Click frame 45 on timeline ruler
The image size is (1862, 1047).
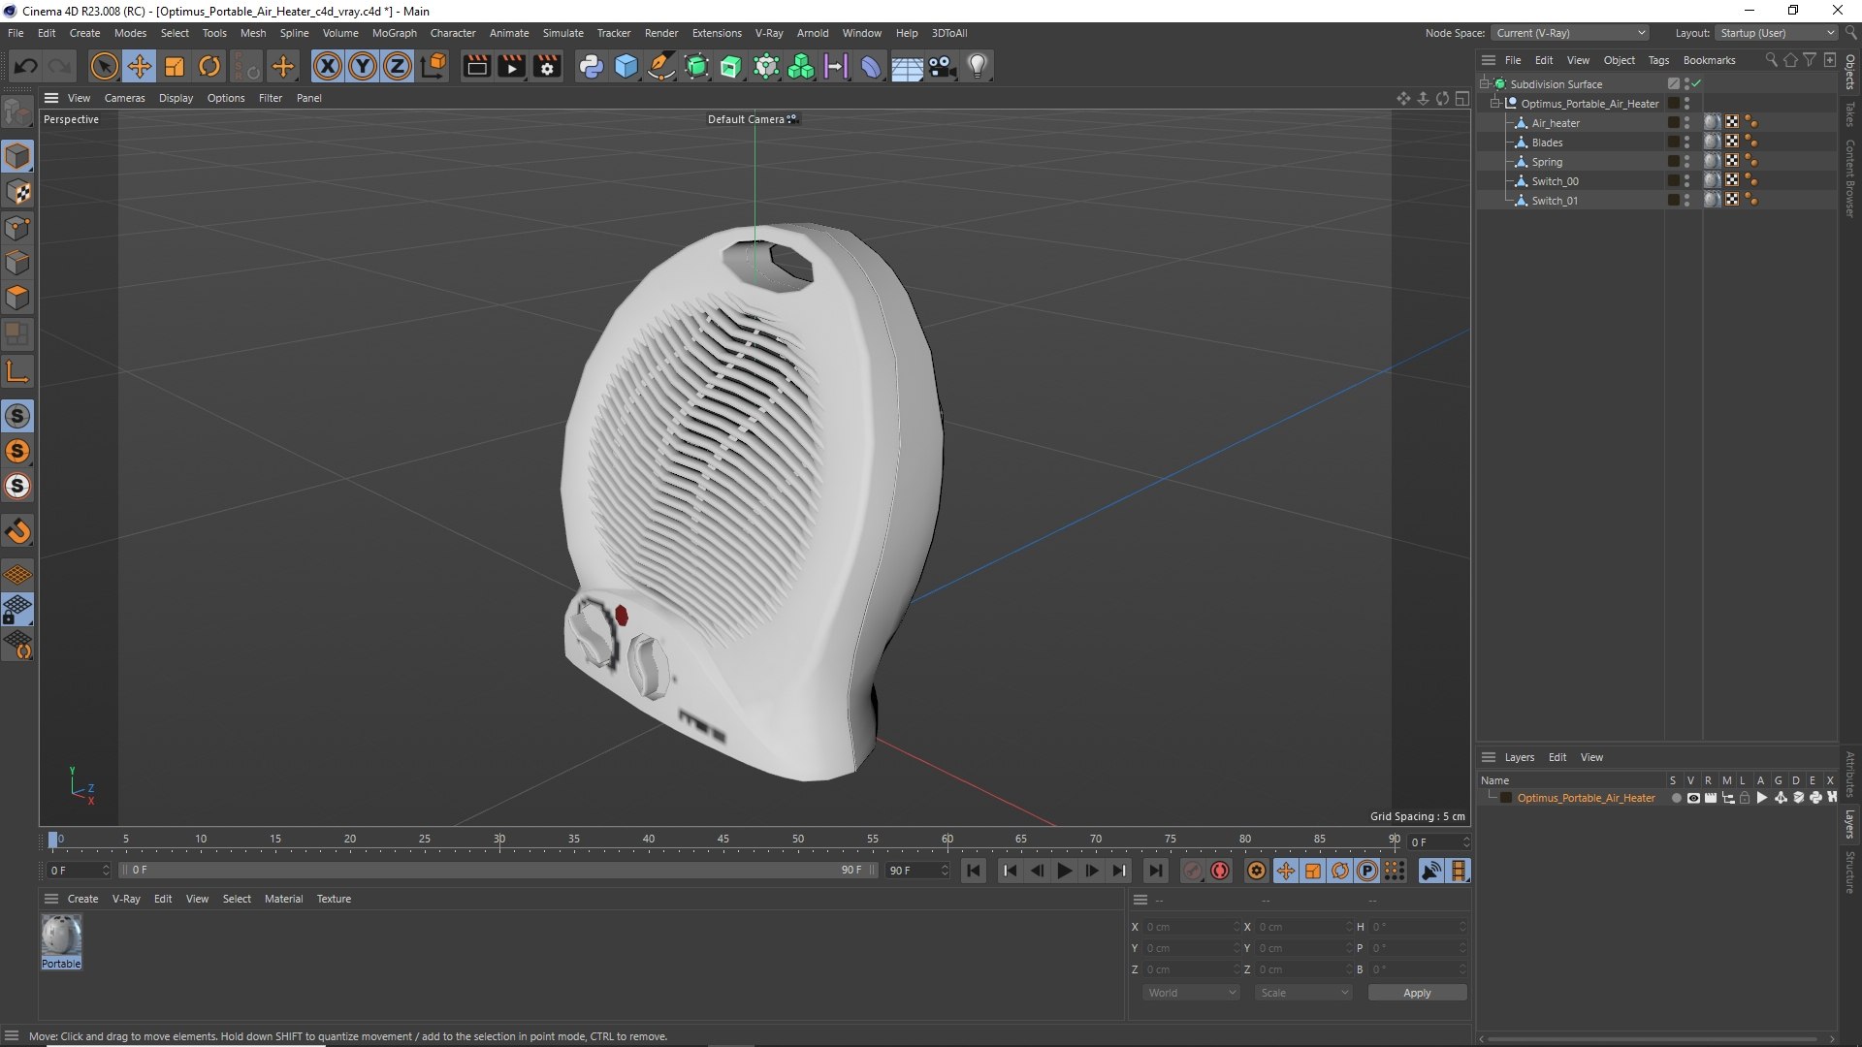point(723,840)
